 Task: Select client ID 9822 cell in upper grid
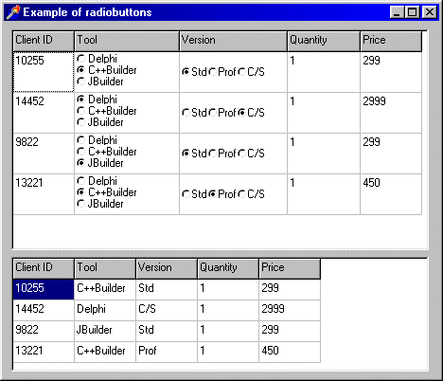[44, 154]
